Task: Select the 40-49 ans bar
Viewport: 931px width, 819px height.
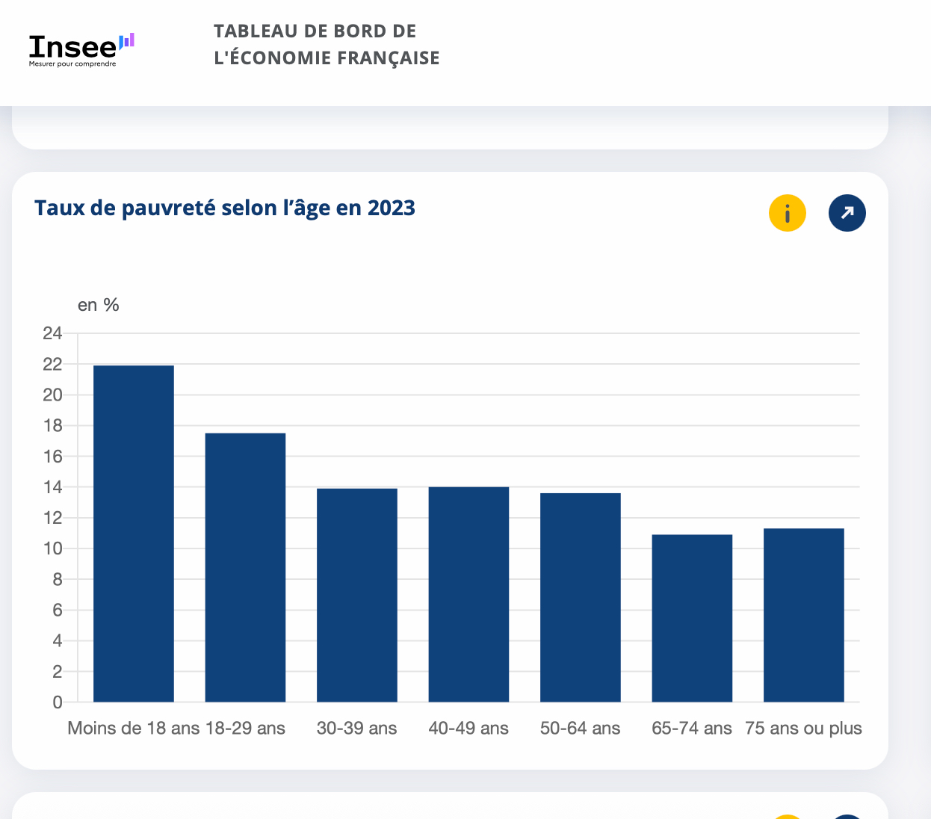Action: pos(468,594)
